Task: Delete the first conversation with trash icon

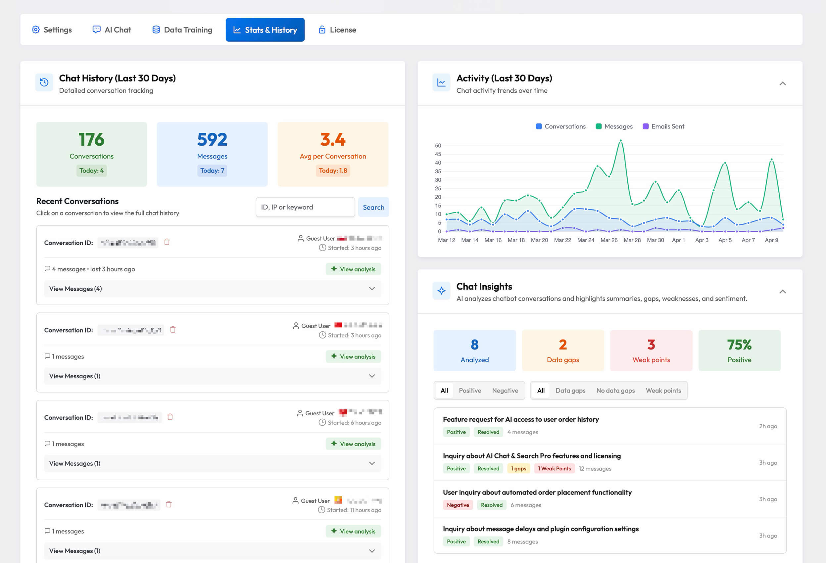Action: (167, 242)
